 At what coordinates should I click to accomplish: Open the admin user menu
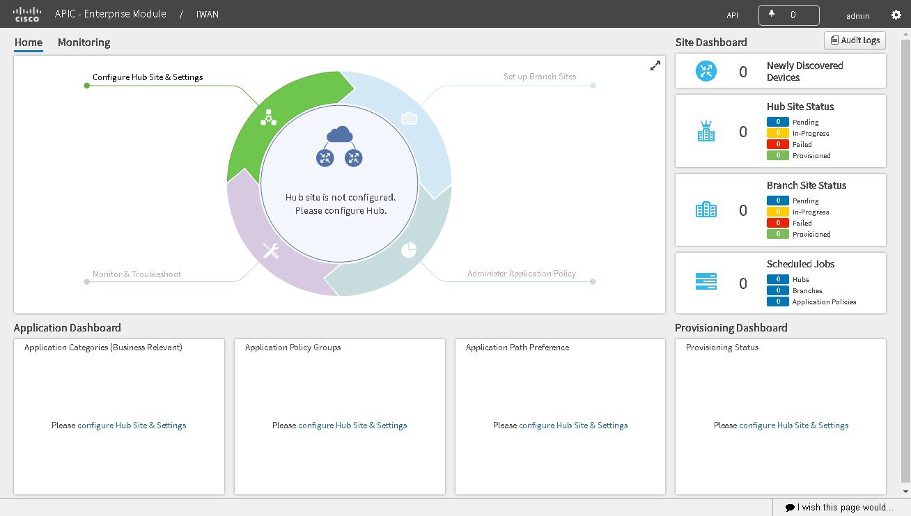857,15
